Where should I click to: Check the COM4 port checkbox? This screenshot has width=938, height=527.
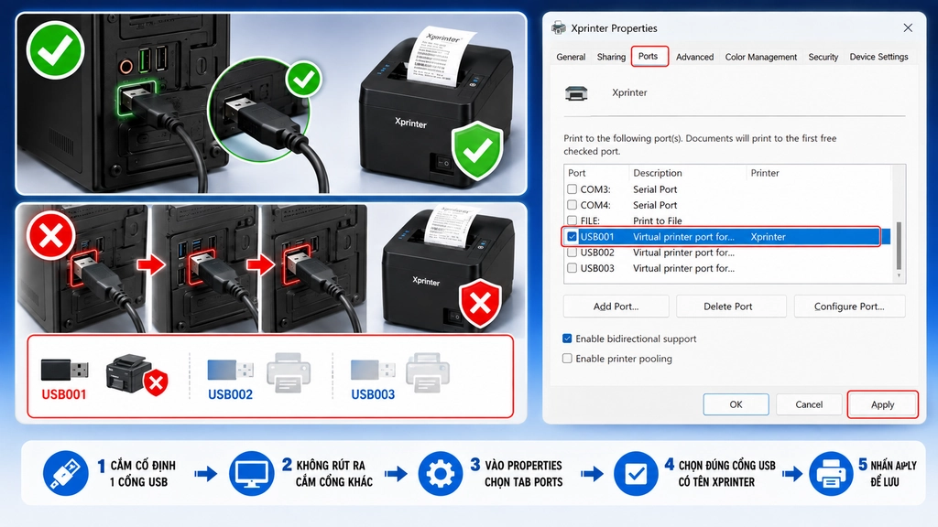pos(572,204)
